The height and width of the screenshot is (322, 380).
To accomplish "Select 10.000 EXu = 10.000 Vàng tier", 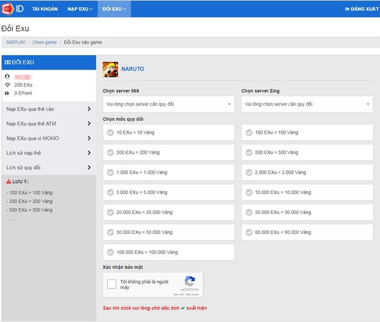I will click(307, 192).
